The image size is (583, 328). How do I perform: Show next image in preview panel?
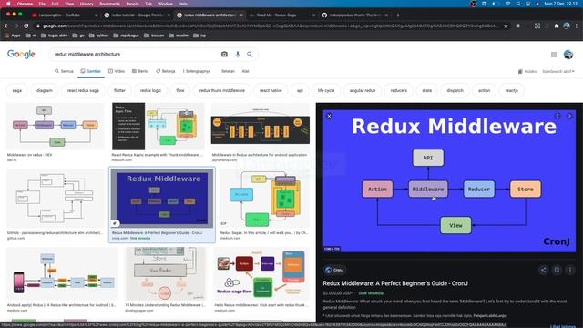tap(569, 116)
